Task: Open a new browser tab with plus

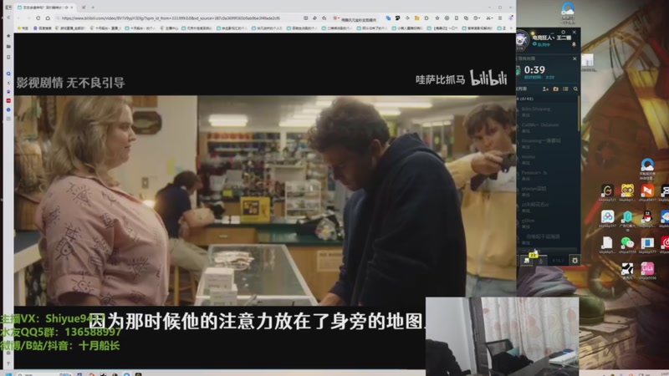Action: [93, 8]
